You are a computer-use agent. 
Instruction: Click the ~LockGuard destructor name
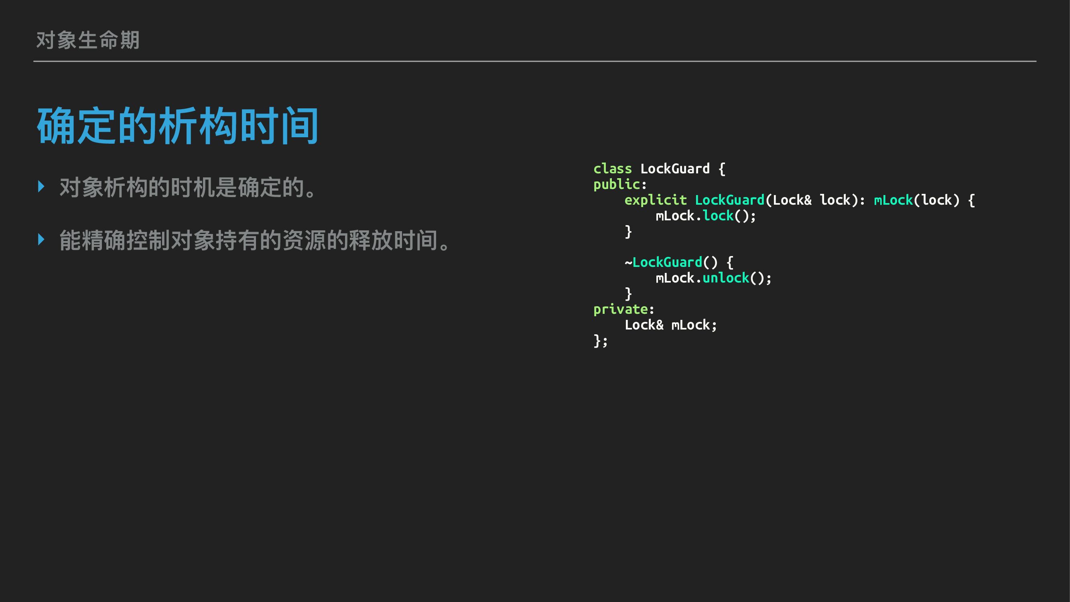667,262
